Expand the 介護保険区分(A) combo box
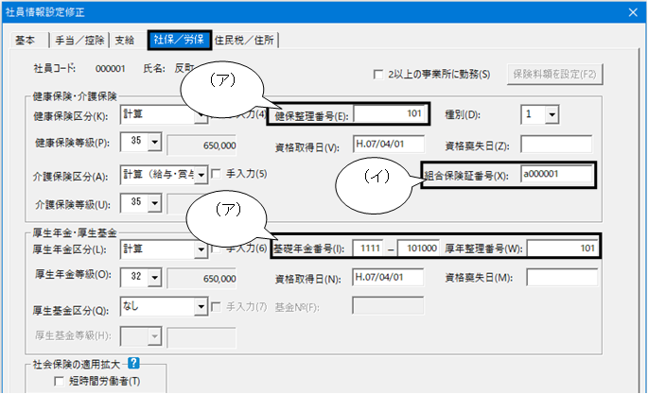Screen dimensions: 648x394 click(201, 175)
